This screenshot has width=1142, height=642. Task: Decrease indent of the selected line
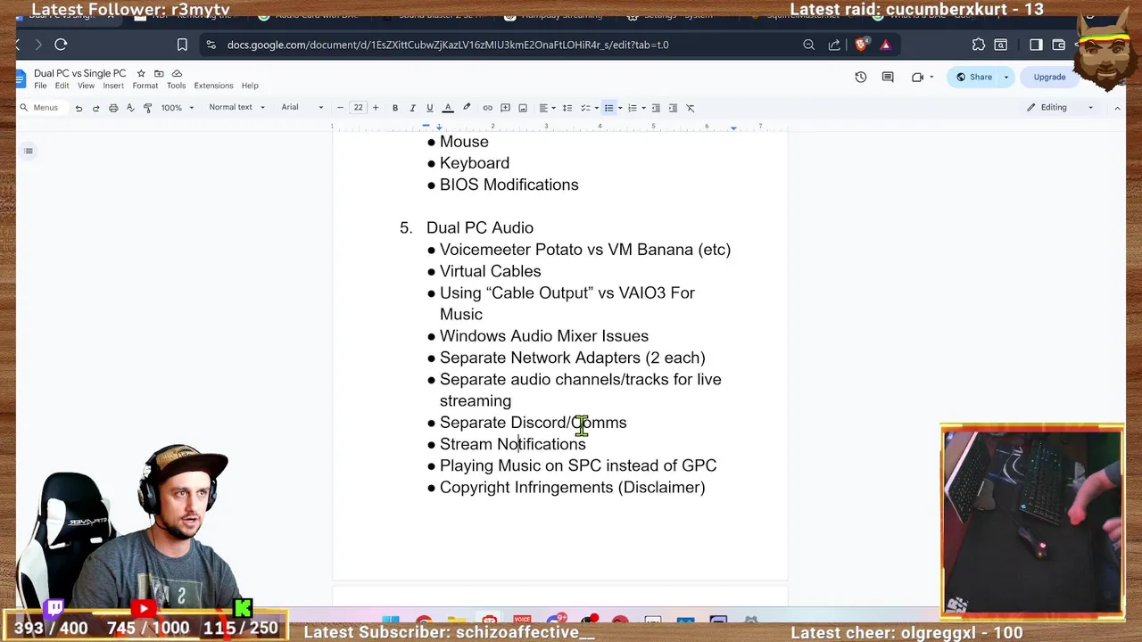(656, 108)
